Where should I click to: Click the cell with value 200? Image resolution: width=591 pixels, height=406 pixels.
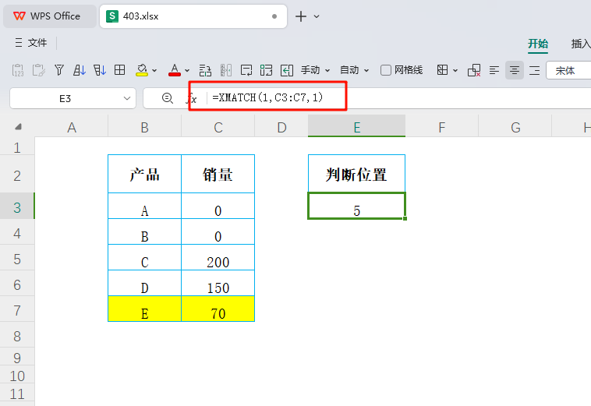[x=218, y=258]
